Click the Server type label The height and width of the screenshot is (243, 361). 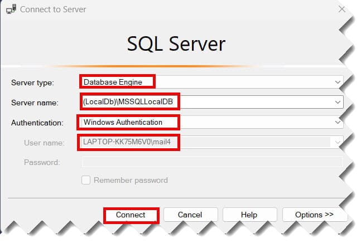point(32,82)
